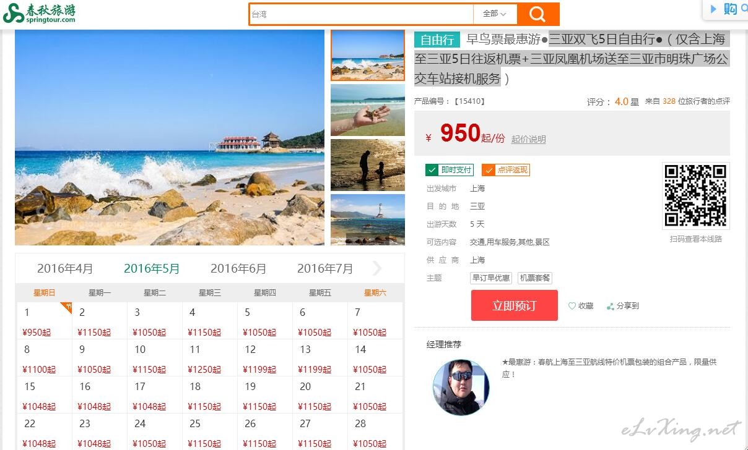Select May 16 in the calendar

coord(100,395)
